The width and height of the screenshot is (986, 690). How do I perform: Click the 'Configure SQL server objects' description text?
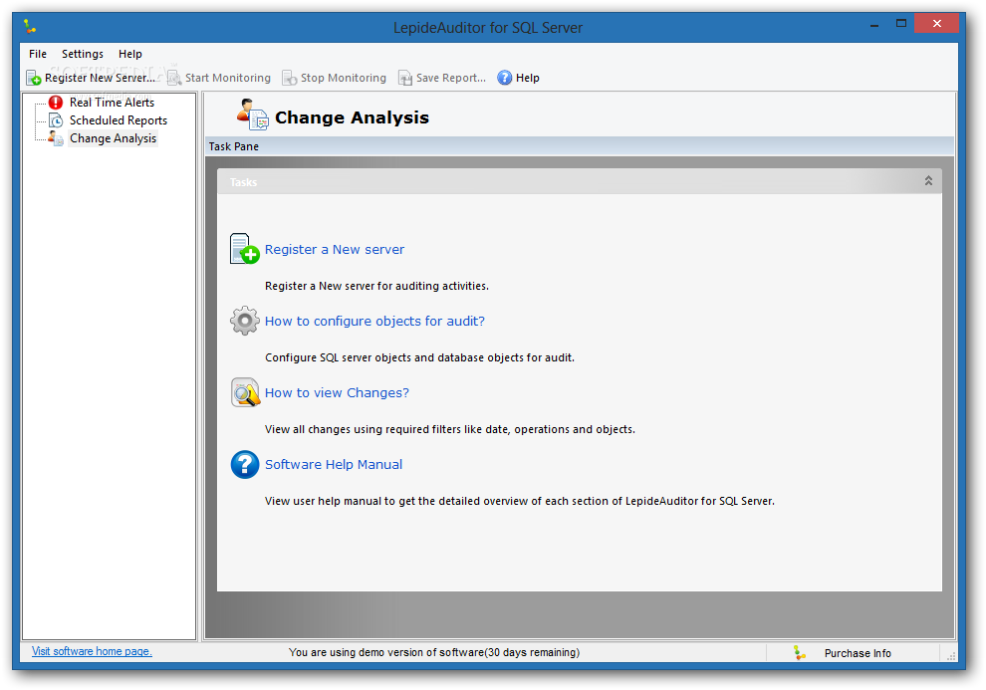click(419, 357)
